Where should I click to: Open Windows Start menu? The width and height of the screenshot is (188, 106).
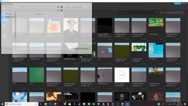[x=2, y=104]
